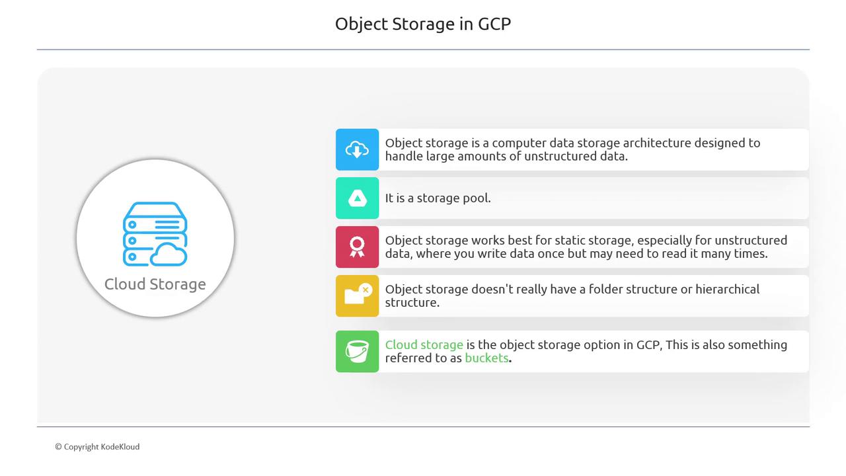Click the teal triangle drive icon
This screenshot has height=476, width=846.
tap(357, 198)
